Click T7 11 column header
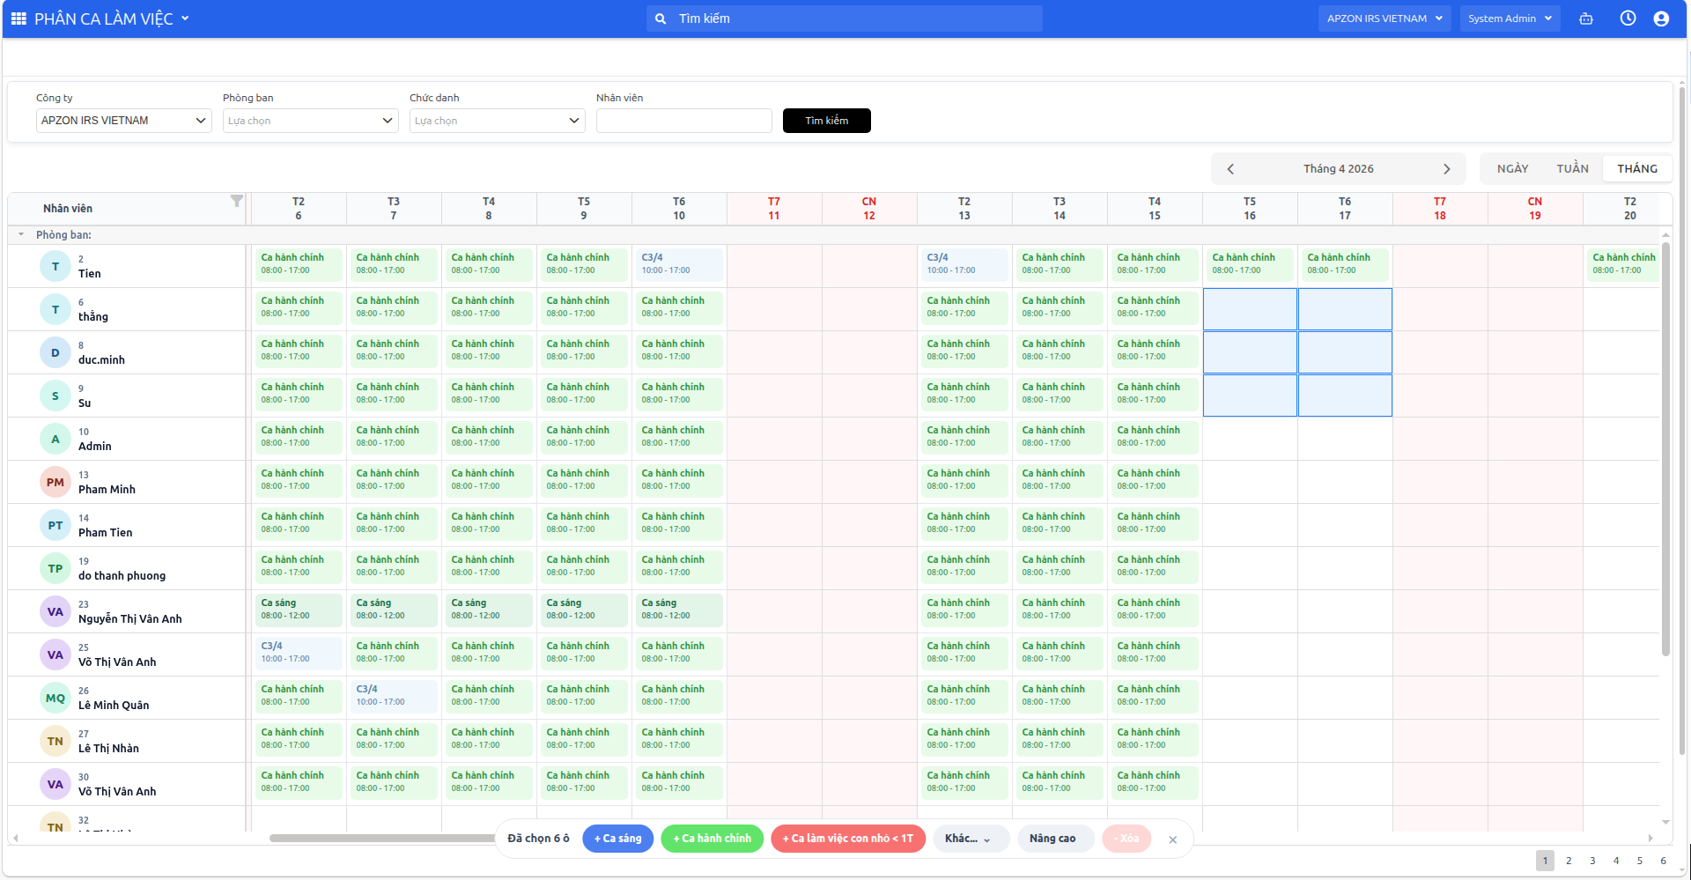The image size is (1691, 880). click(774, 209)
